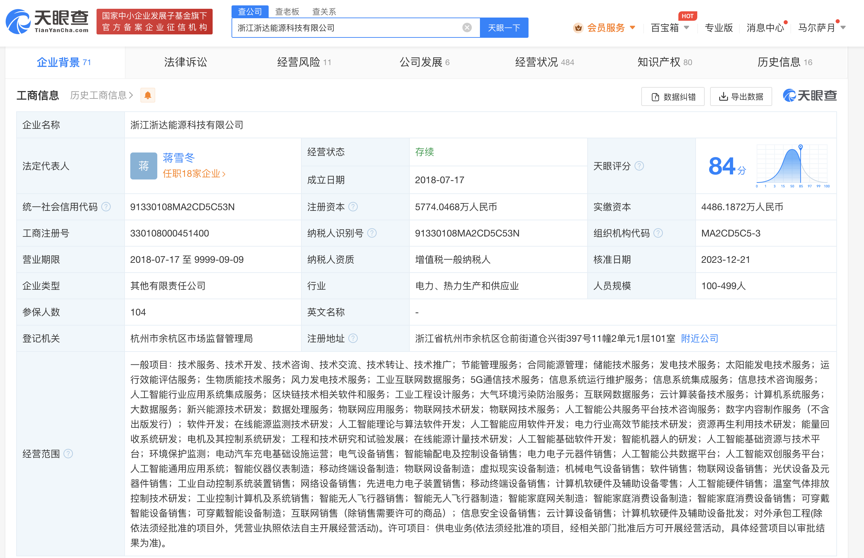Open help icon beside 注册资本
Screen dimensions: 864x558
coord(353,207)
